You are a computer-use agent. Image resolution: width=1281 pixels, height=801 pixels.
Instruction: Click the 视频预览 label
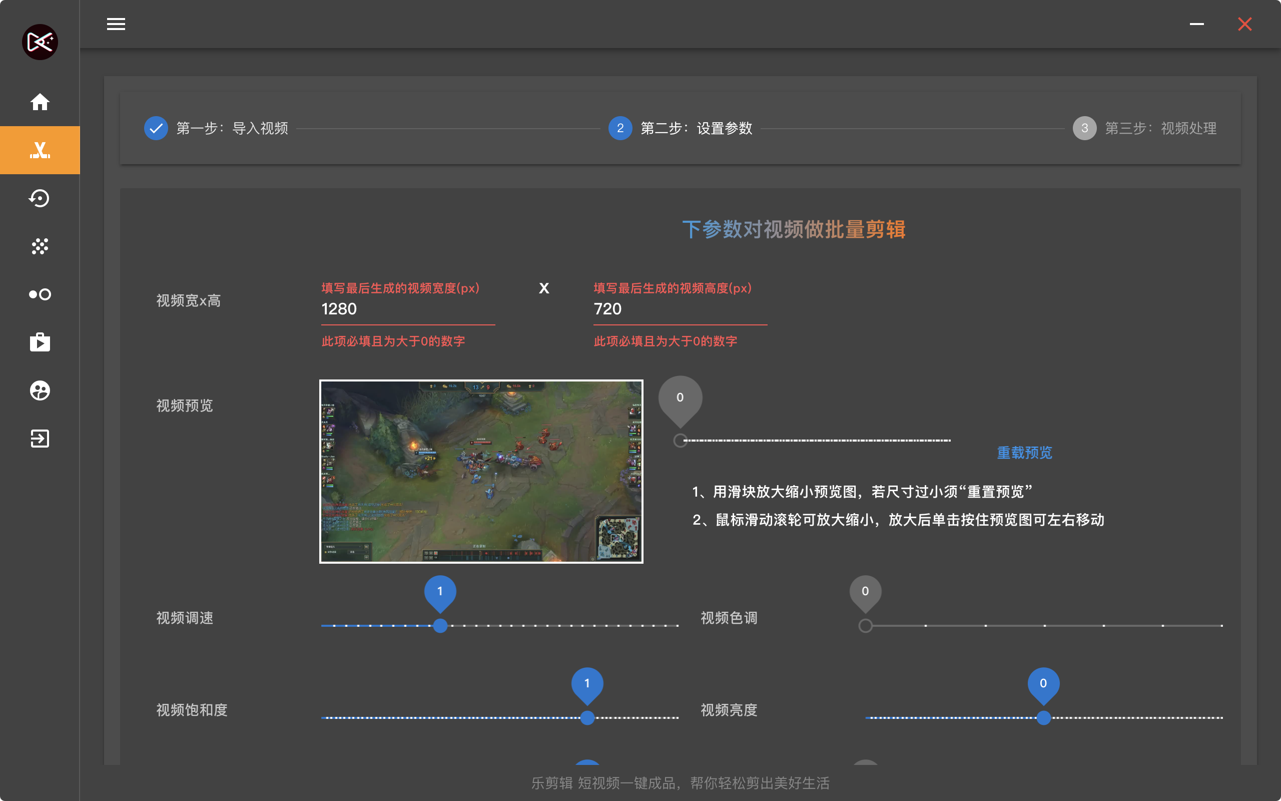point(184,406)
